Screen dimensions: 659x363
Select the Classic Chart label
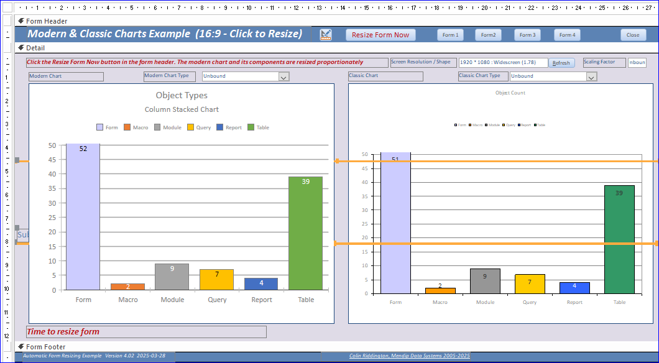point(385,76)
